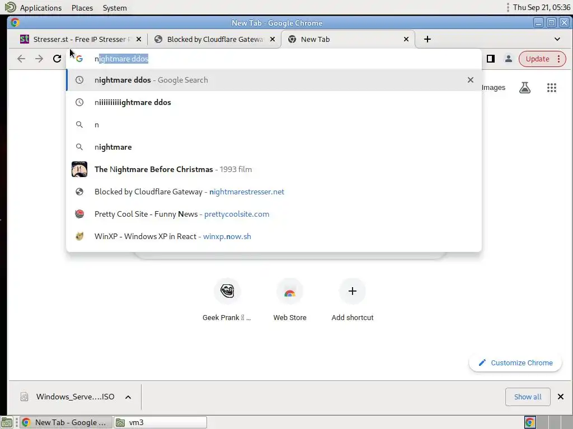Open the Places menu

pos(82,8)
